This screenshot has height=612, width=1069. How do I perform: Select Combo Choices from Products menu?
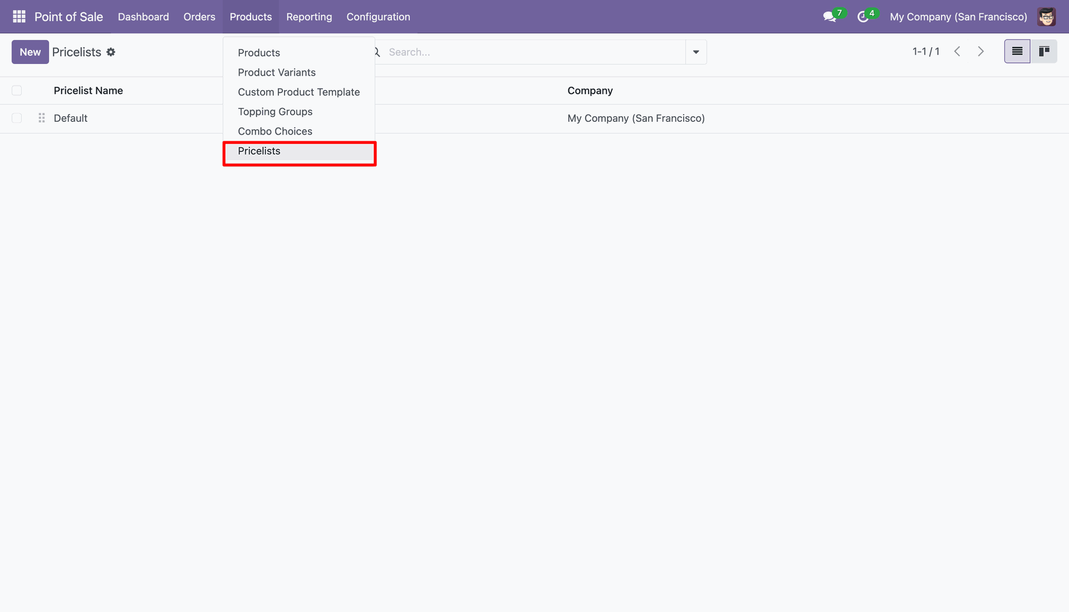[x=275, y=131]
